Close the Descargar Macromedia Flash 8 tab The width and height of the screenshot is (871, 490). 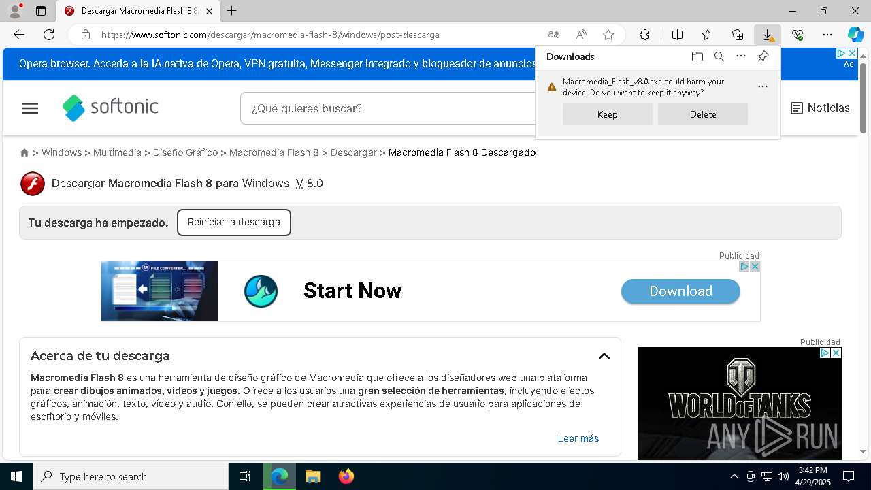(x=210, y=11)
